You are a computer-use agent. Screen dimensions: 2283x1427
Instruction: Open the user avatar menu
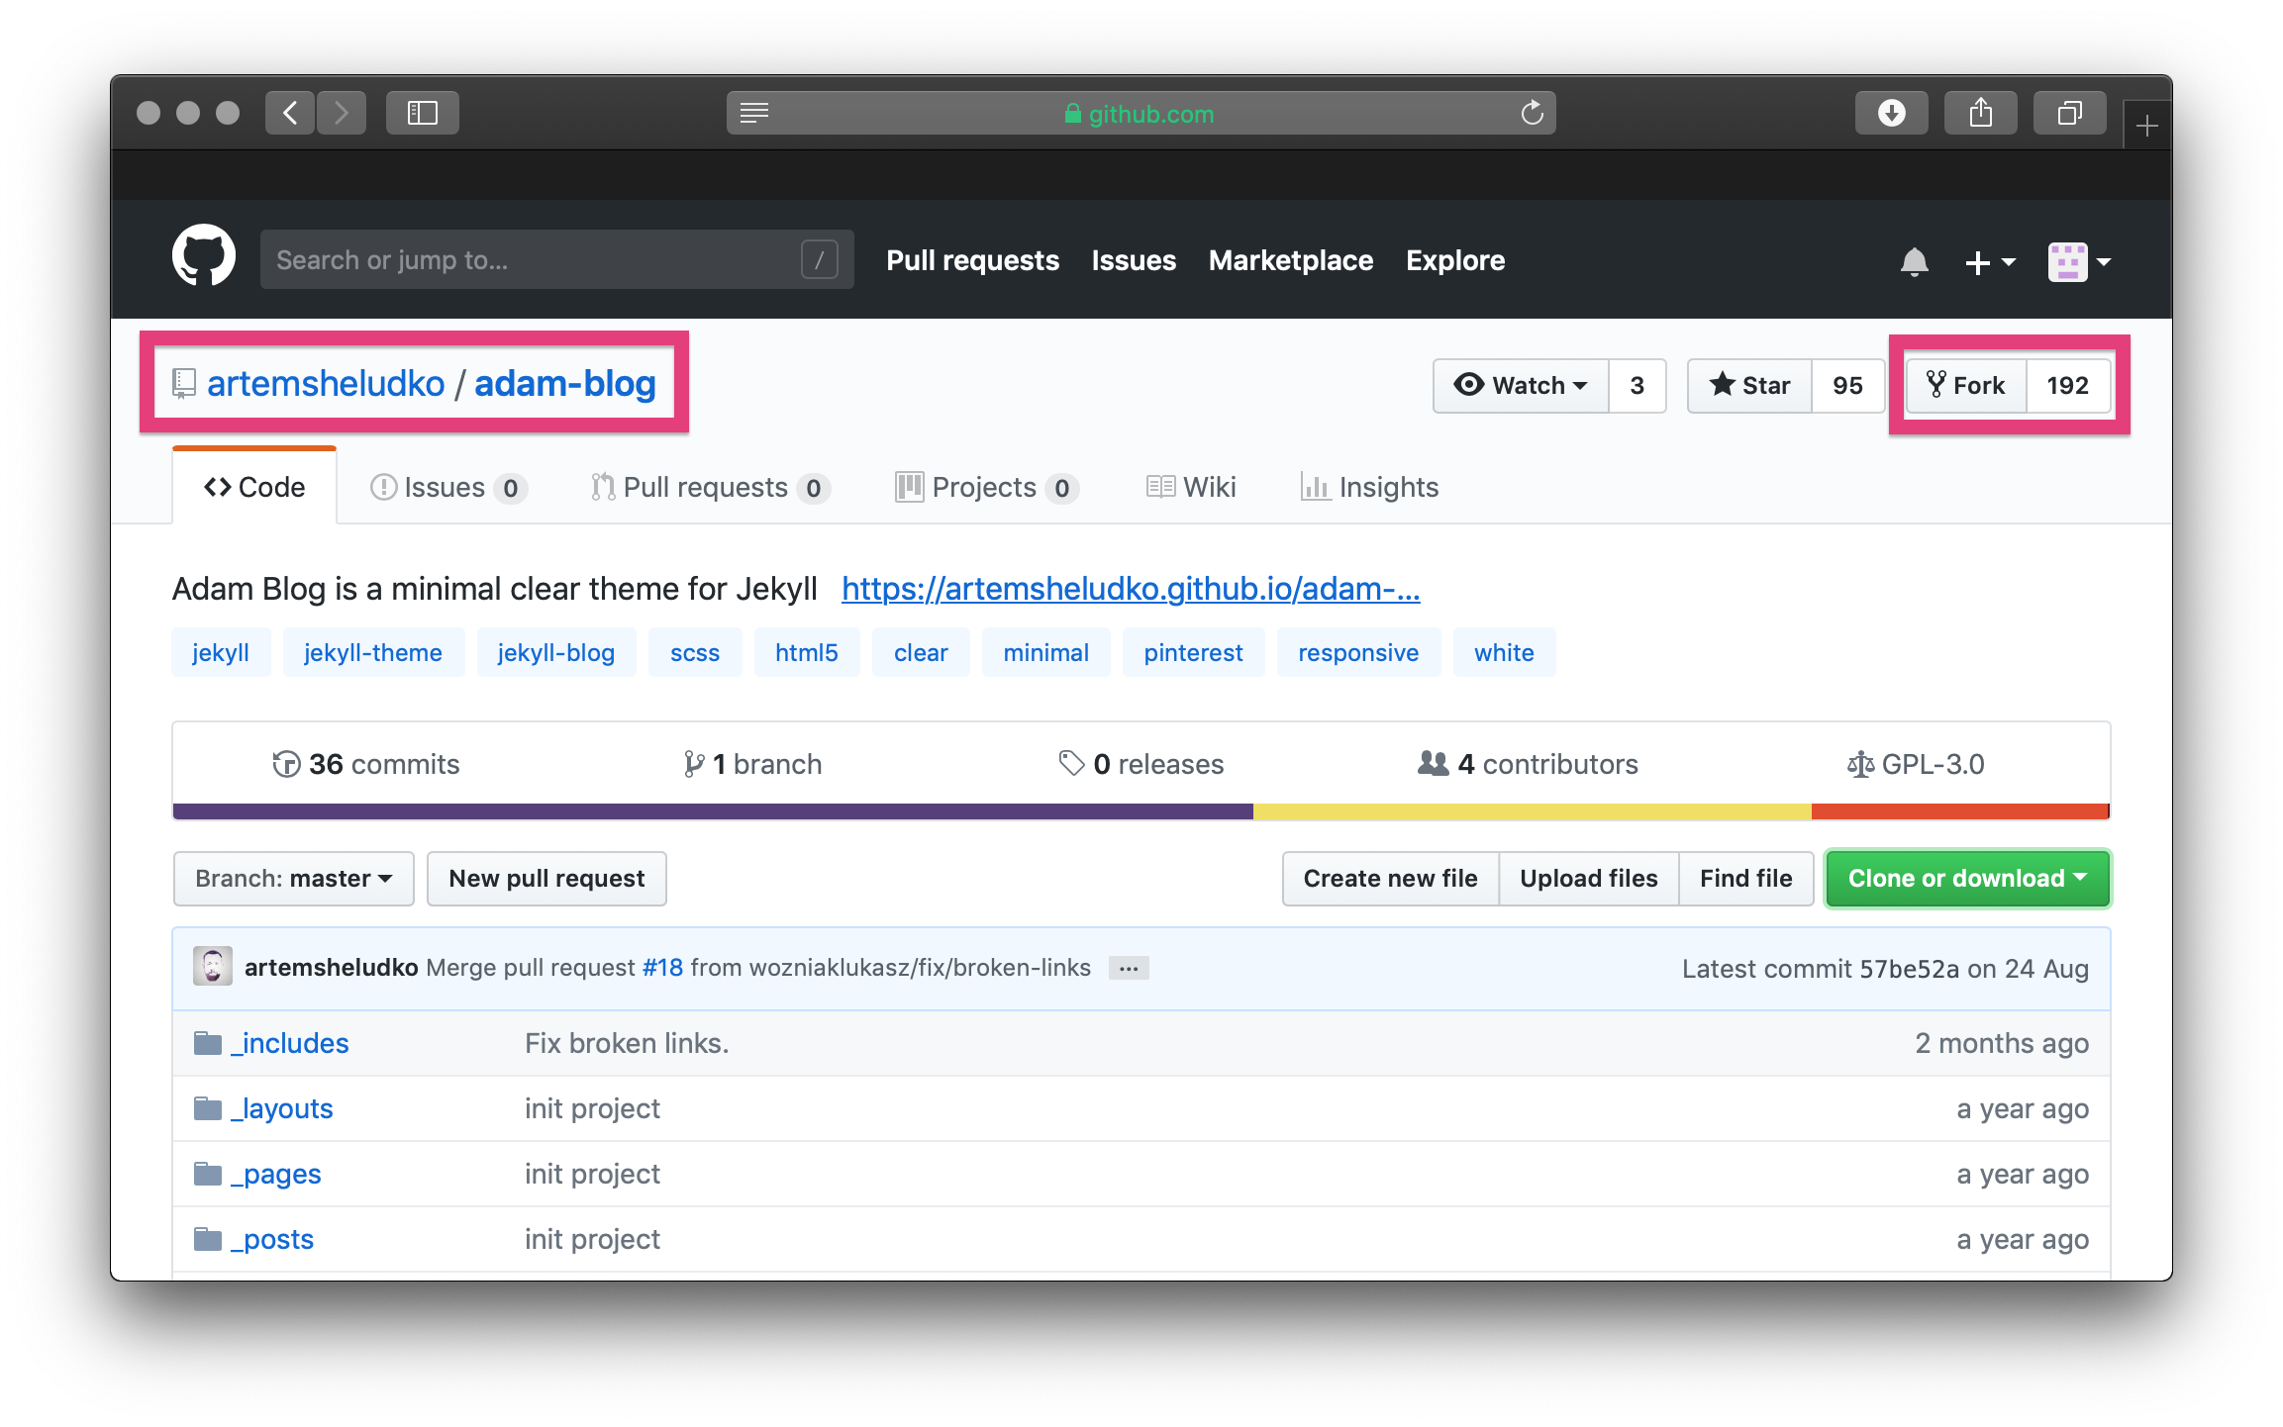2079,262
